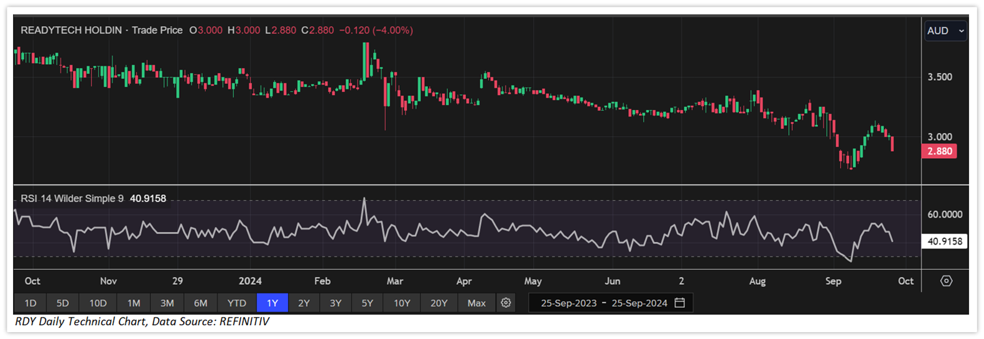Select the 1D time range
This screenshot has width=984, height=339.
[x=30, y=303]
